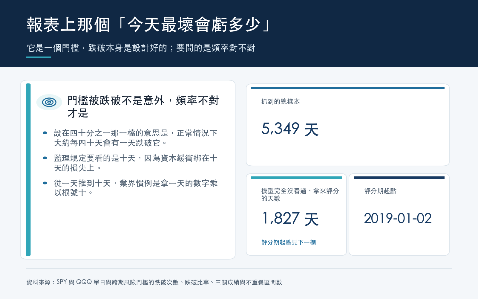The width and height of the screenshot is (478, 299).
Task: Click the label 抓到的總樣本
Action: 281,102
